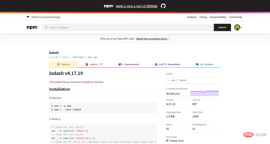Click the 1049 total files value
Screen dimensions: 270x144
click(x=196, y=117)
